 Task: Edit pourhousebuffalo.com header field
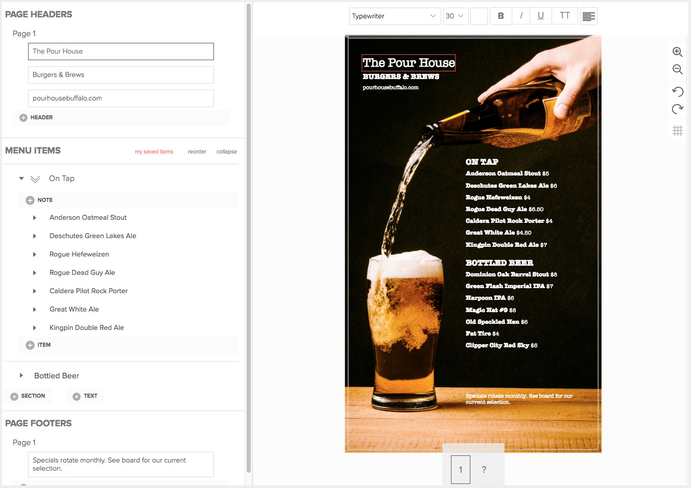click(121, 98)
